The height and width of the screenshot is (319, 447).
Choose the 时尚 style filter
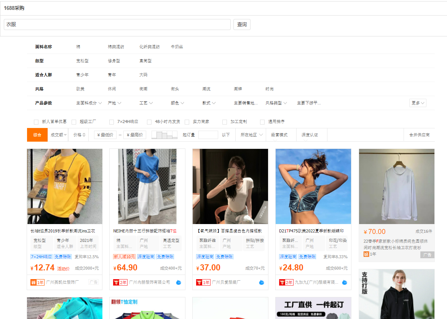(x=270, y=89)
